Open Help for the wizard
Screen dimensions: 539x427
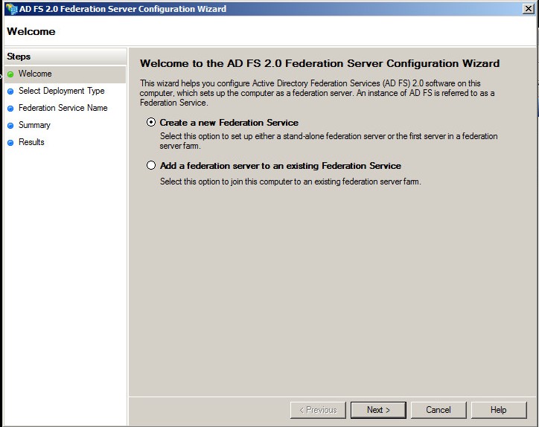499,410
